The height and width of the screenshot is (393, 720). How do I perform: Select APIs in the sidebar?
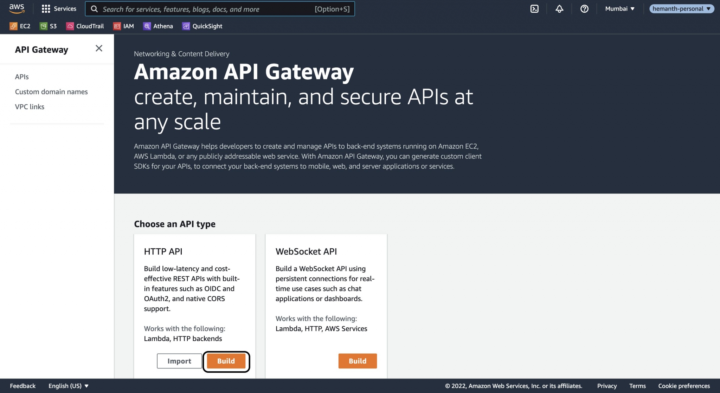[x=22, y=77]
